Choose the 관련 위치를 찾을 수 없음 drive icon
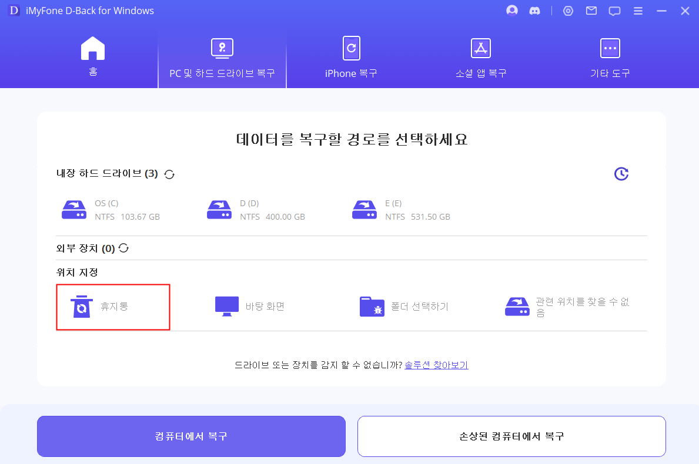Screen dimensions: 699x464 (517, 307)
